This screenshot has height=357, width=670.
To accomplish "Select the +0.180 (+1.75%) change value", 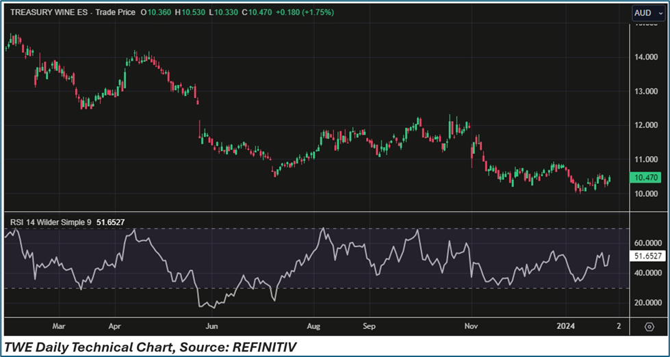I will pos(305,12).
